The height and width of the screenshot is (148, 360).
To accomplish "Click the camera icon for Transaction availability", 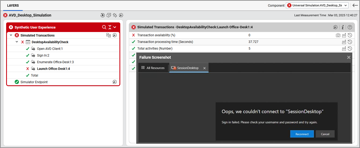I will tap(338, 35).
